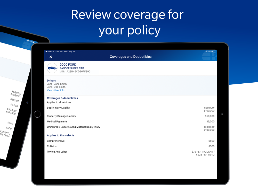Tap the Drivers section heading
Viewport: 258px width, 193px height.
coord(51,81)
